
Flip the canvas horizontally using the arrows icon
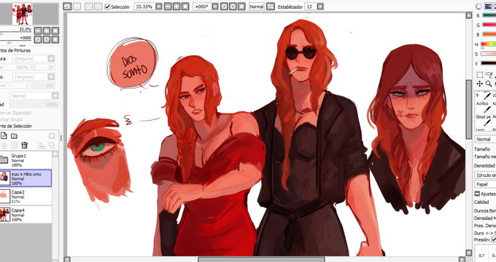271,7
